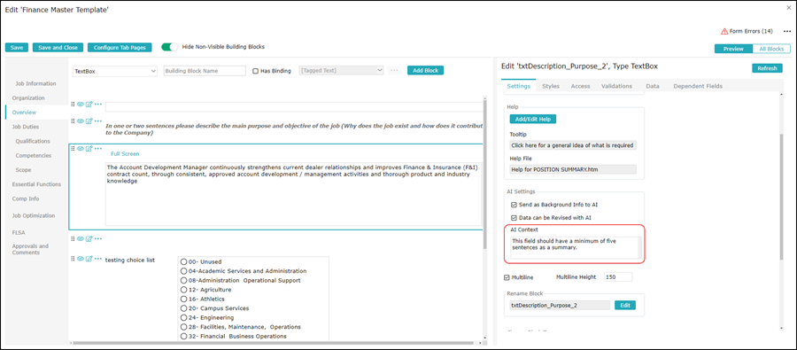
Task: Uncheck Data can be Revised with AI
Action: 514,218
